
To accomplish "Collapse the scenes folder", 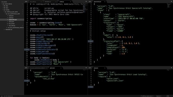I will [3, 10].
